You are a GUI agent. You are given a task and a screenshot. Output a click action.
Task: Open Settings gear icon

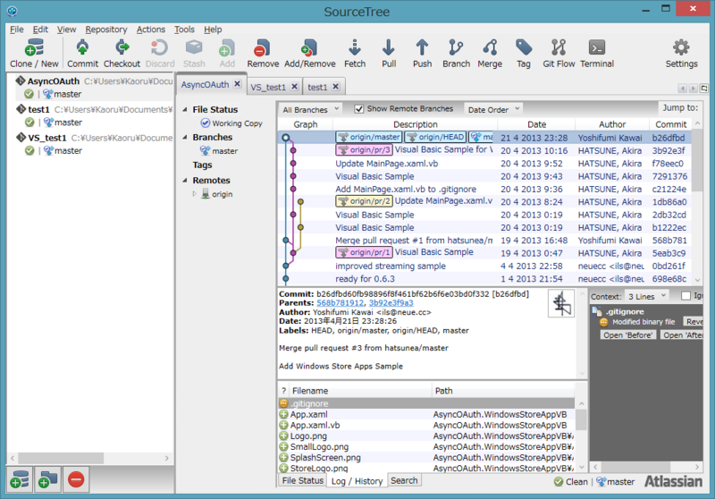click(681, 54)
